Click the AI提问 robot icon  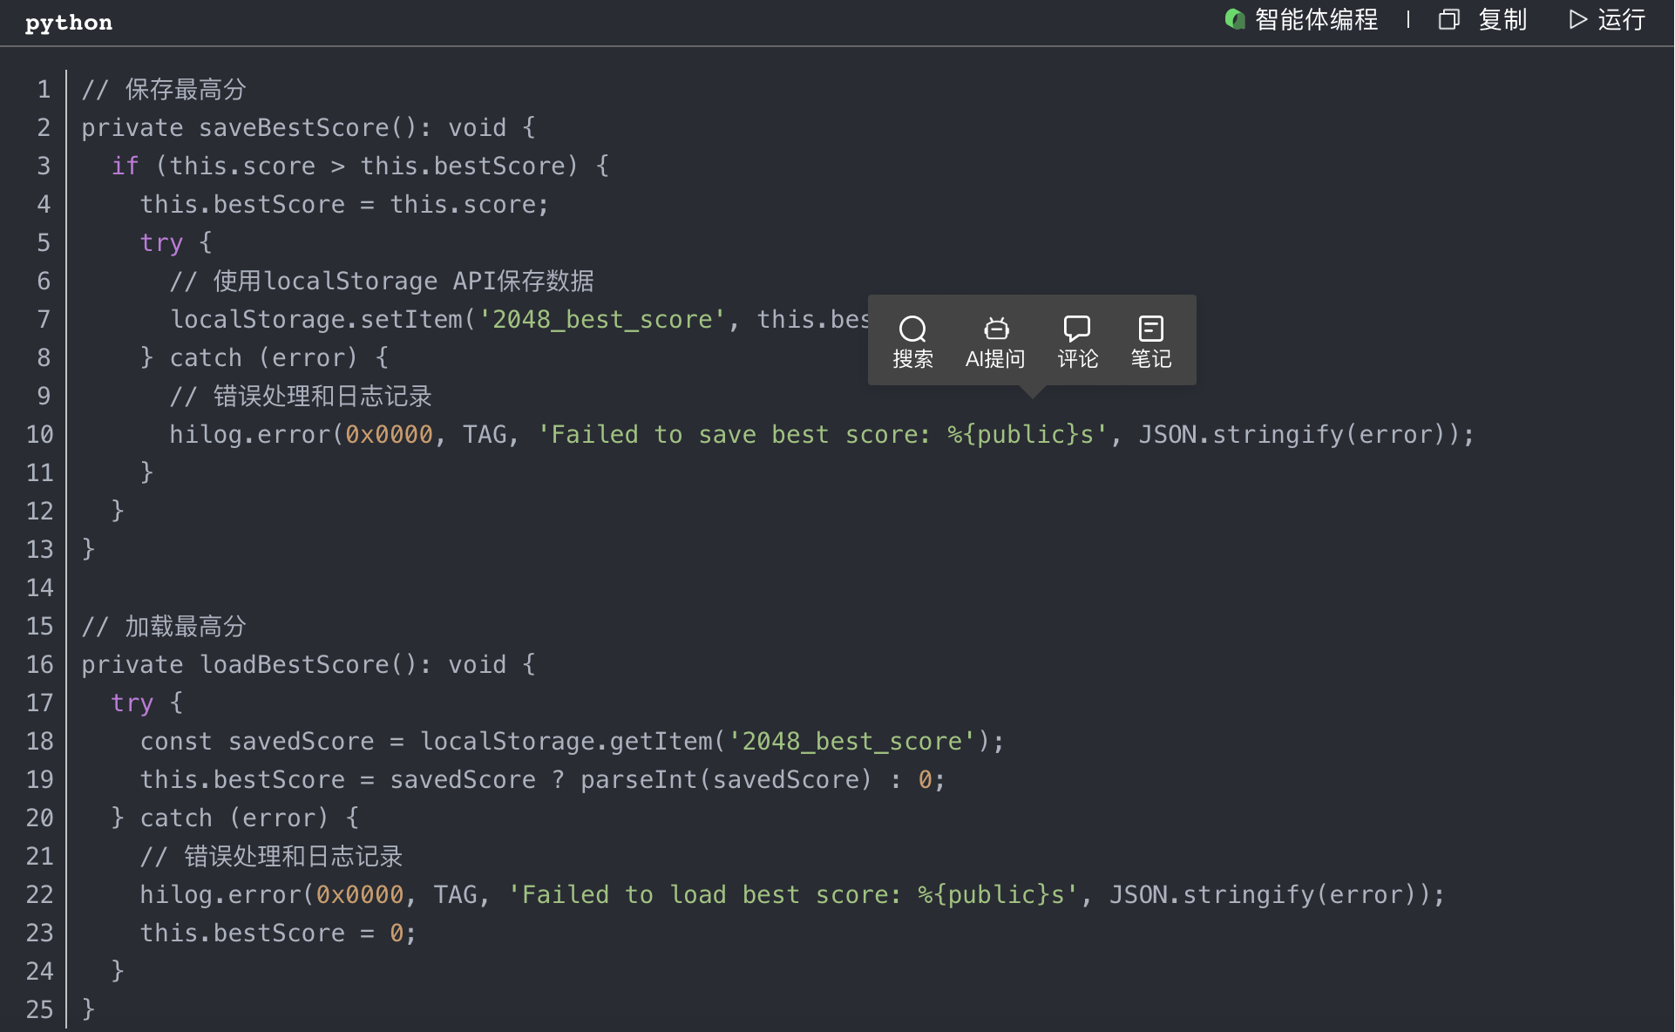coord(995,329)
